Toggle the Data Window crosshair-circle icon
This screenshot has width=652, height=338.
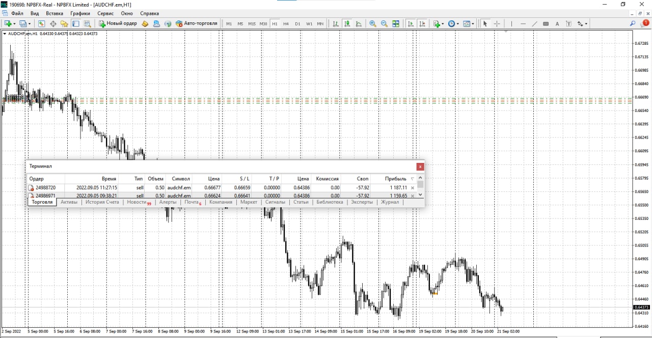click(x=53, y=23)
